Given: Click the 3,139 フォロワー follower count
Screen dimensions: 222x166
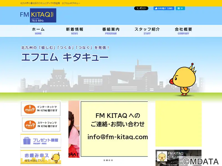Looking at the screenshot, I should coord(176,157).
